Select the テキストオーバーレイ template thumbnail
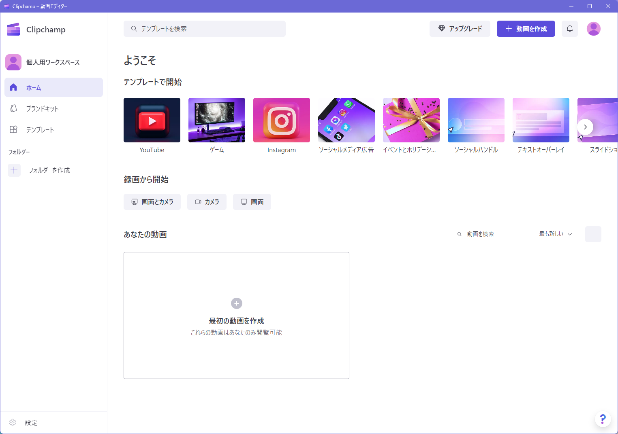The height and width of the screenshot is (434, 618). (x=541, y=120)
